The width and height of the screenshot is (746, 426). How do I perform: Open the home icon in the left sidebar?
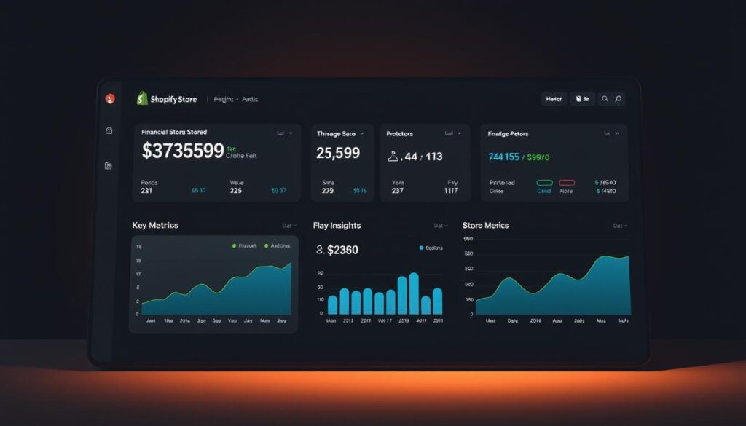109,131
